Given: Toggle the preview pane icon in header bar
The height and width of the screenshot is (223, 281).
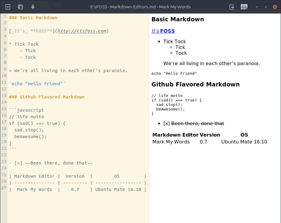Looking at the screenshot, I should pos(244,7).
